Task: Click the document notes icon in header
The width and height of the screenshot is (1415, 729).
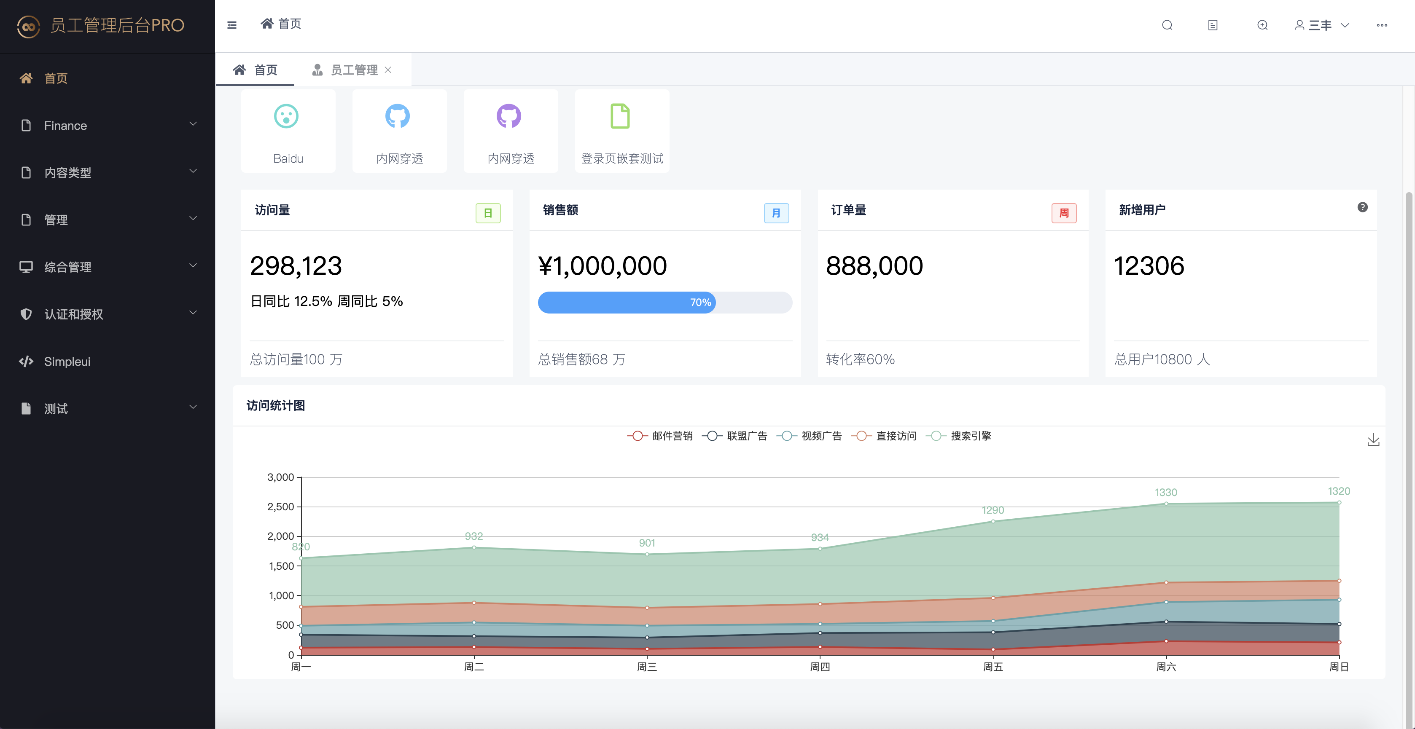Action: pos(1213,25)
